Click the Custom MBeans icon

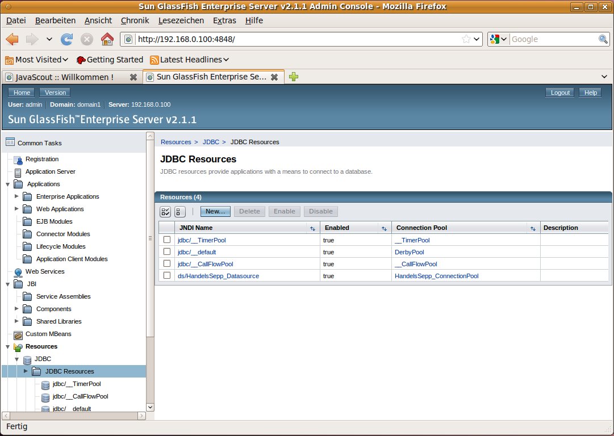coord(18,334)
